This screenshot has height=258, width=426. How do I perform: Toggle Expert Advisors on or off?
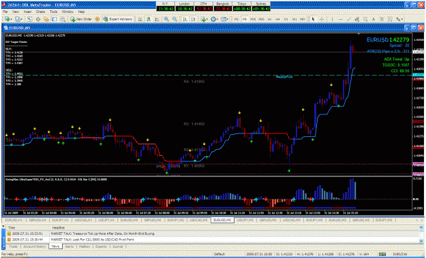point(117,19)
